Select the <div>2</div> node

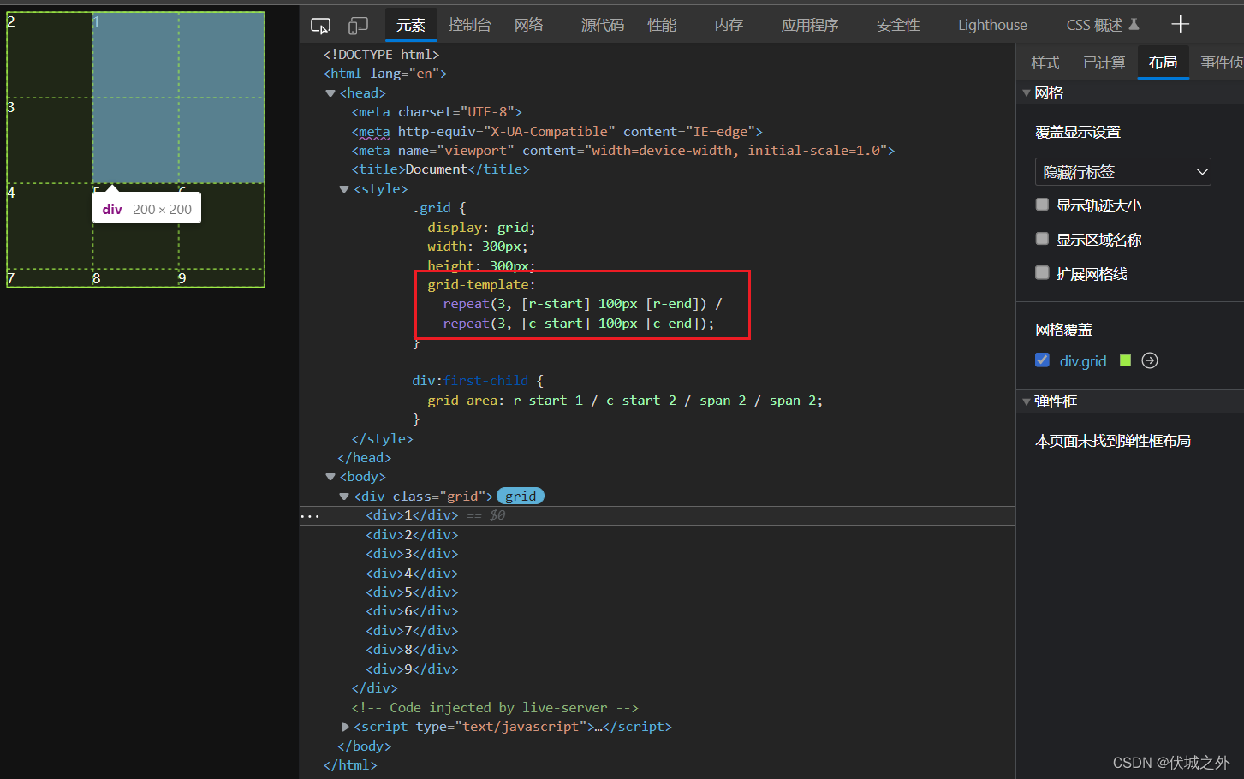412,535
